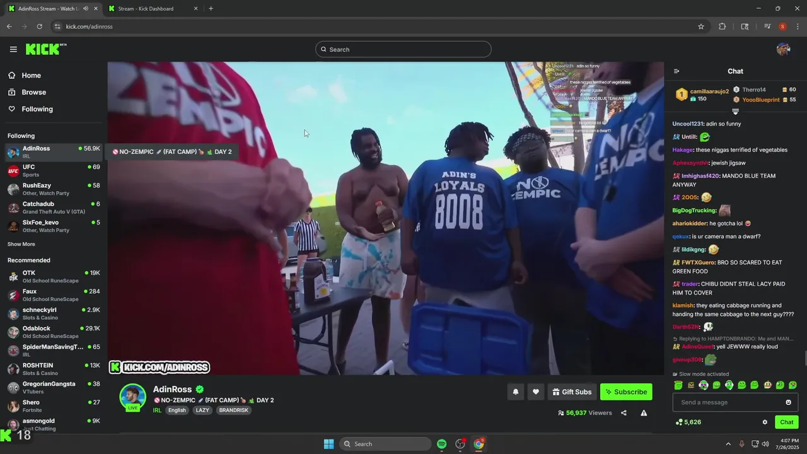
Task: Click the green Subscribe button
Action: tap(626, 392)
